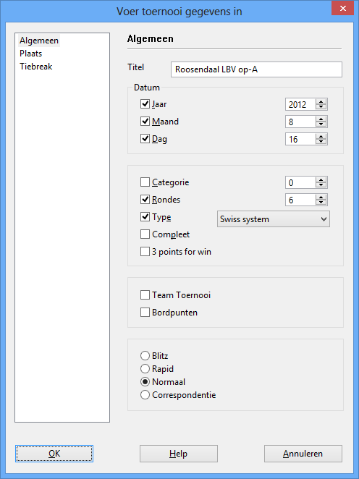Check the Bordpunten box
Image resolution: width=359 pixels, height=479 pixels.
point(145,313)
